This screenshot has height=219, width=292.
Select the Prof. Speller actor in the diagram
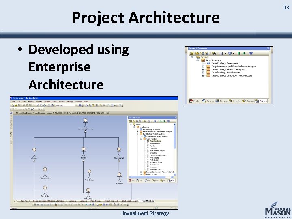(89, 175)
